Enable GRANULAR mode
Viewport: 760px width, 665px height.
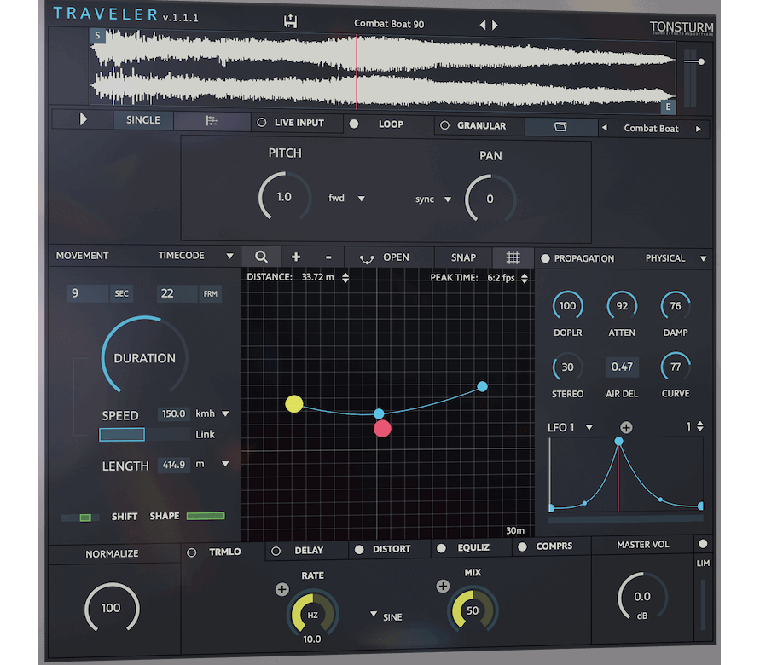pos(444,125)
